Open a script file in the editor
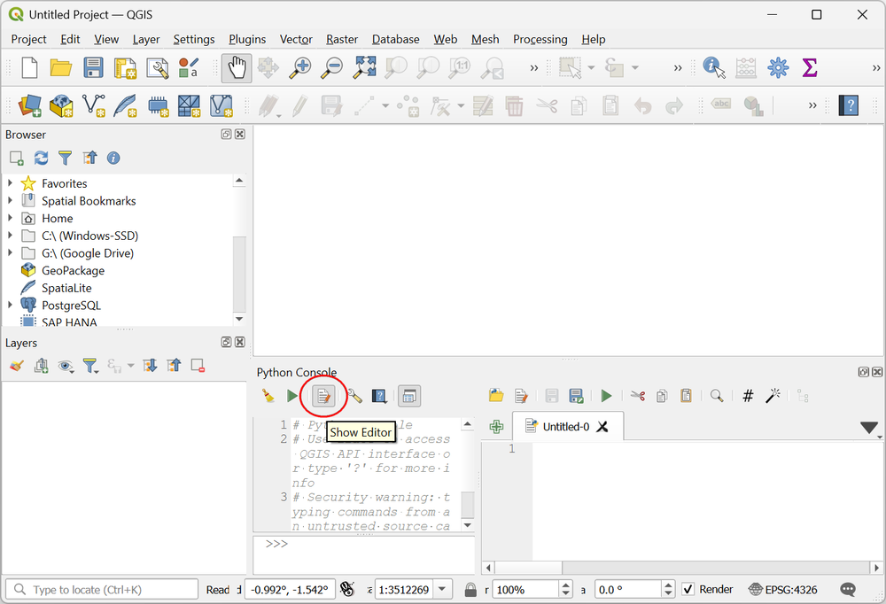This screenshot has width=886, height=604. pos(496,396)
